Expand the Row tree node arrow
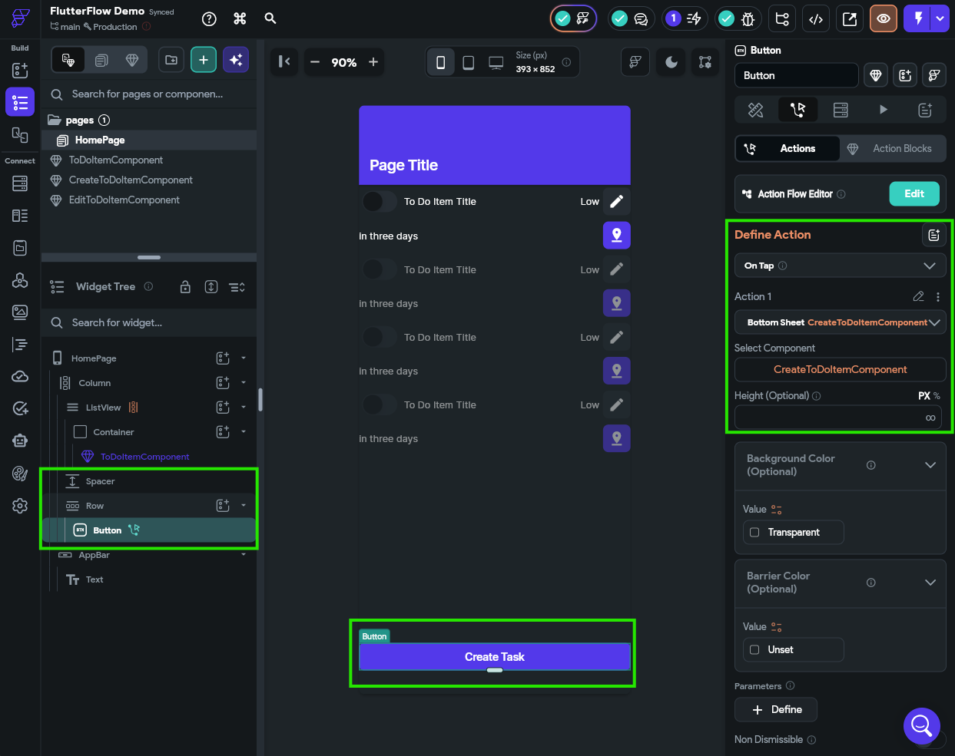Screen dimensions: 955x756 click(244, 505)
